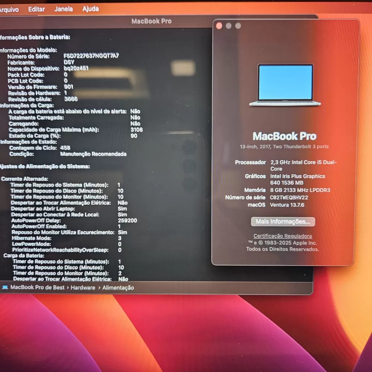Click the max capacity value 3108

pos(137,130)
